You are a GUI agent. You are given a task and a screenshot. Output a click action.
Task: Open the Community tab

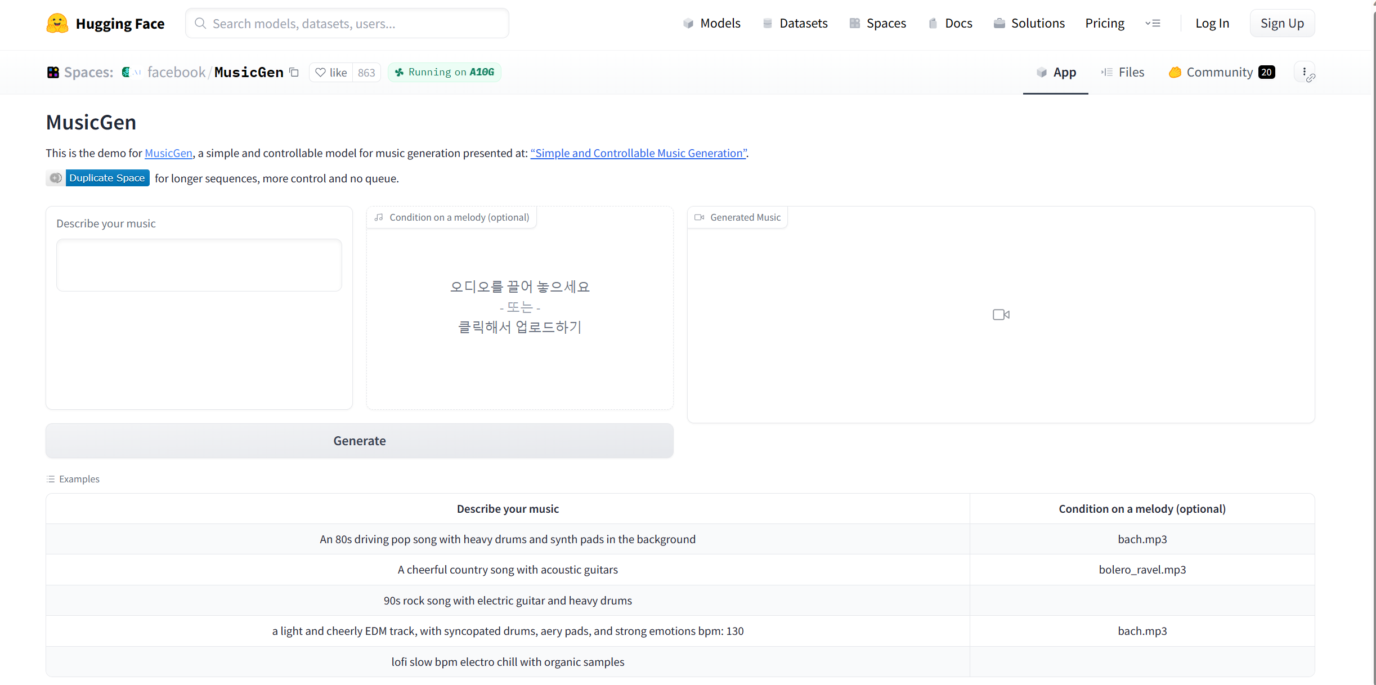click(x=1220, y=72)
